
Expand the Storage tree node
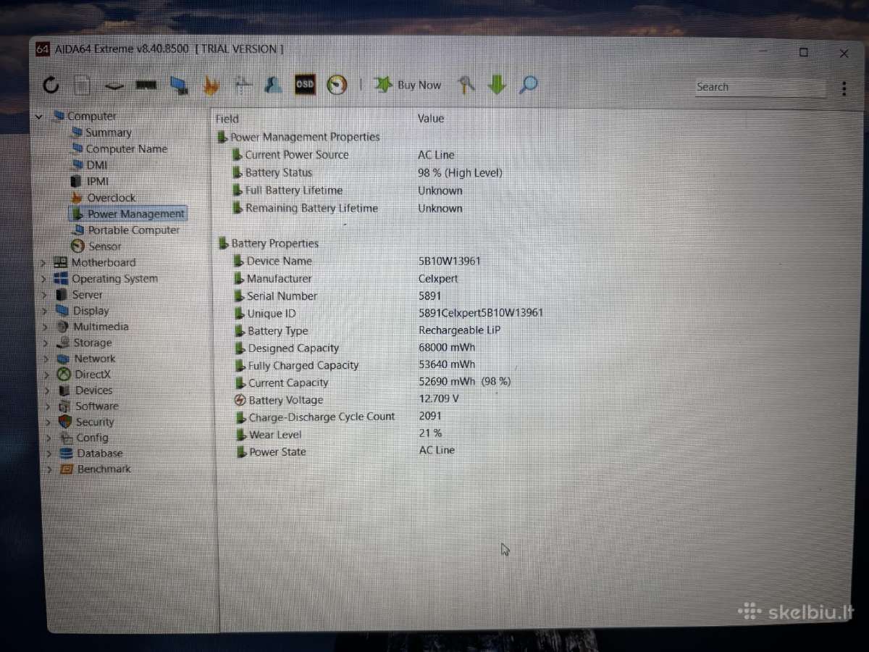pos(47,343)
